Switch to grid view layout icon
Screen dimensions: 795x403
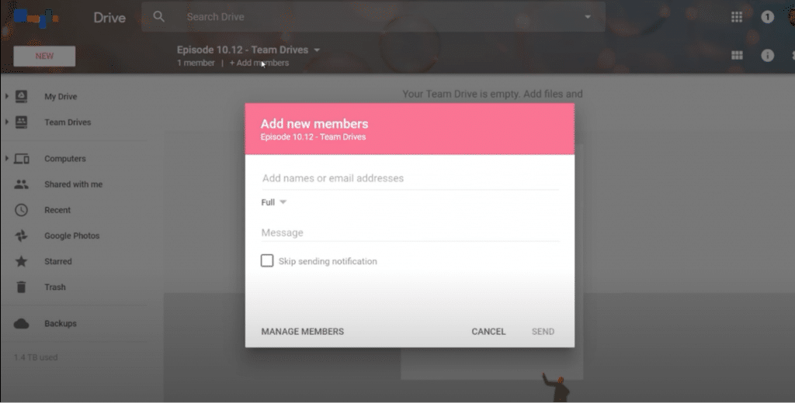737,55
